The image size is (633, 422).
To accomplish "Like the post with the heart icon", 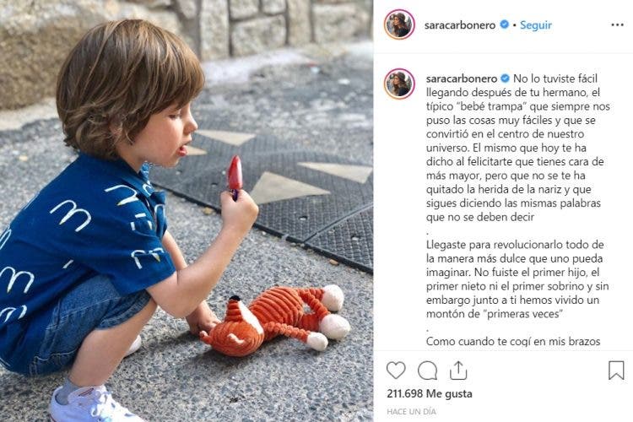I will tap(396, 370).
